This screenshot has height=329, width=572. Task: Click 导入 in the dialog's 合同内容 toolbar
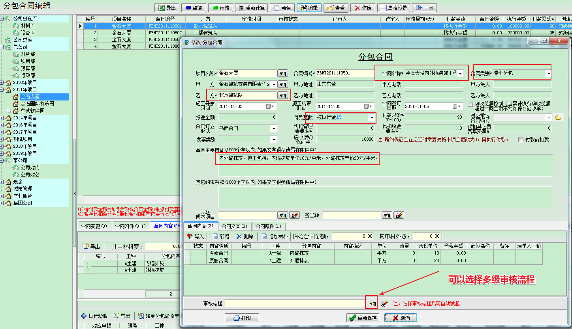click(195, 236)
